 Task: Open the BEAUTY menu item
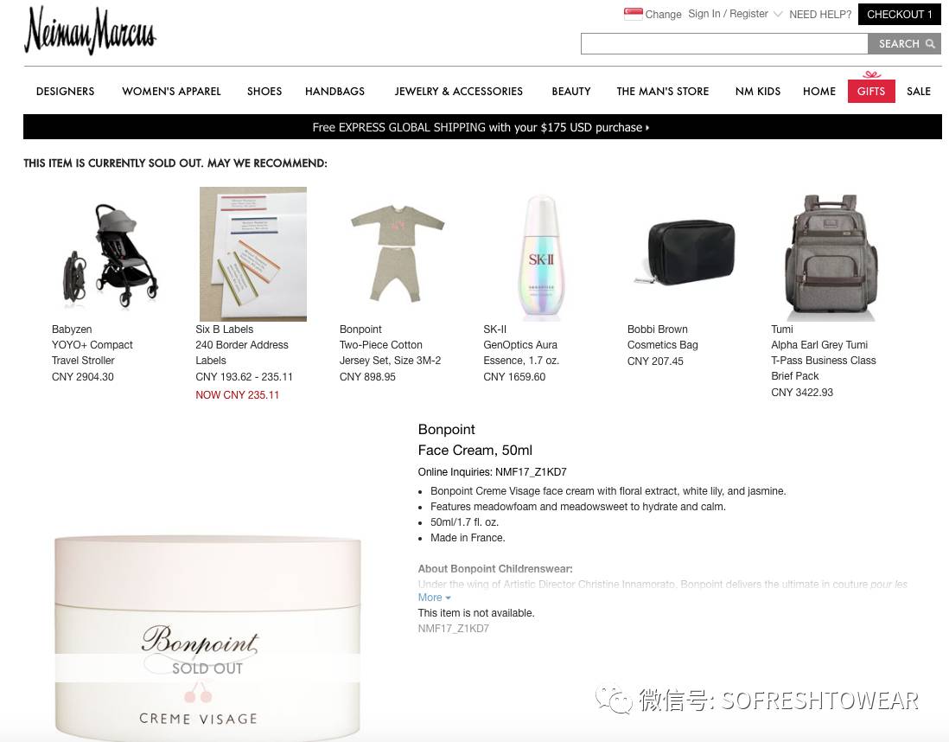click(x=570, y=92)
